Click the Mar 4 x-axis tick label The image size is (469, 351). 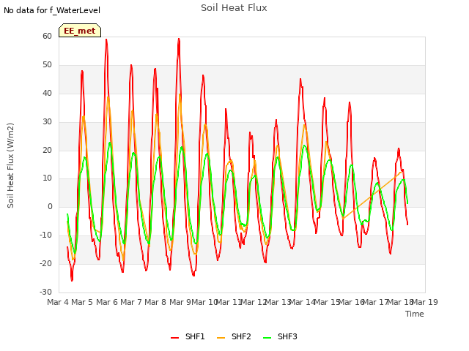[x=58, y=302]
